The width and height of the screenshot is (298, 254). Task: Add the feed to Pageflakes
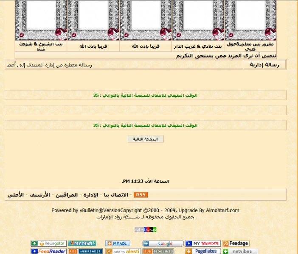click(x=202, y=251)
